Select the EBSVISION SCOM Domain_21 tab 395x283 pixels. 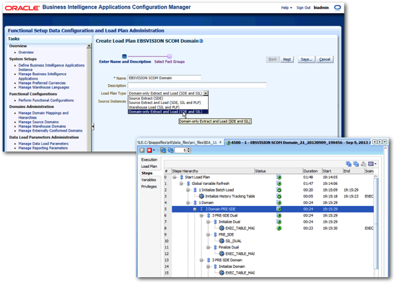[299, 143]
